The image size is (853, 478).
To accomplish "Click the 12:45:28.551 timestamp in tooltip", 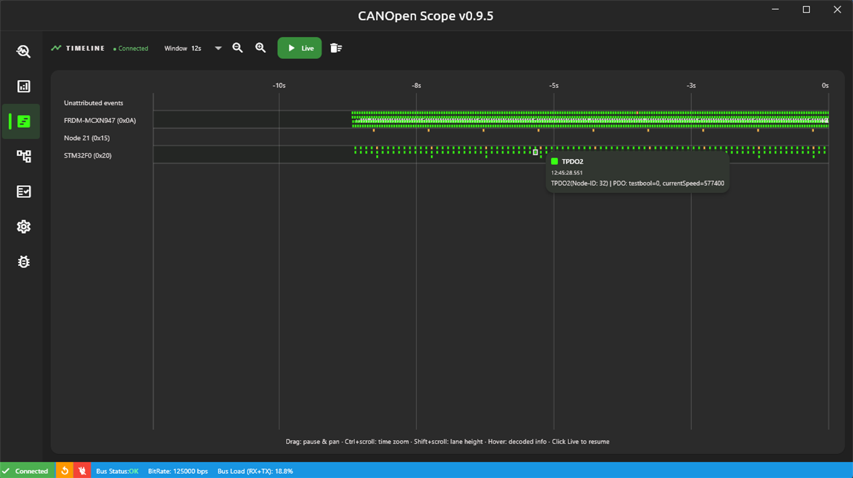I will click(567, 173).
